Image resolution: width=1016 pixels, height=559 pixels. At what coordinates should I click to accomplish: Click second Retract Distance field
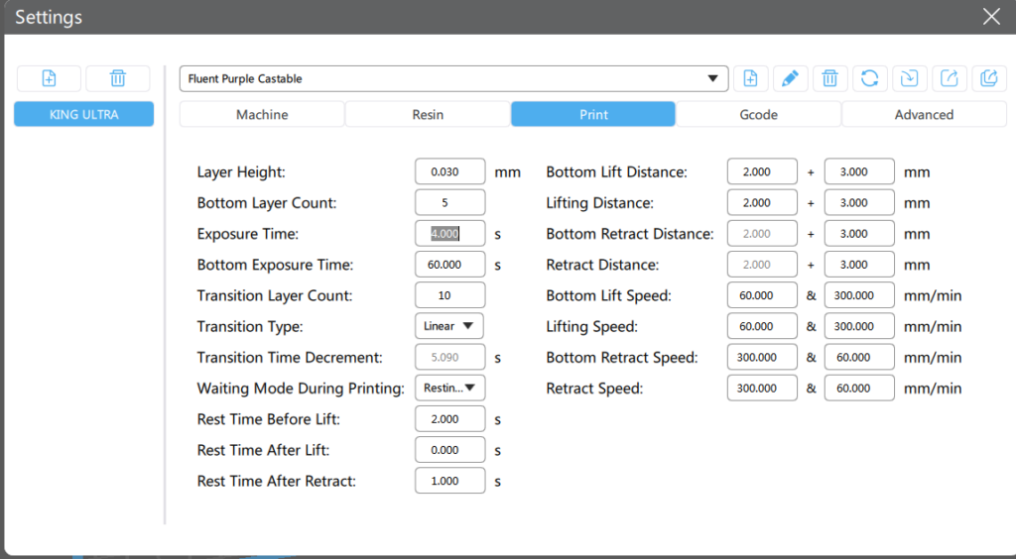pyautogui.click(x=859, y=265)
